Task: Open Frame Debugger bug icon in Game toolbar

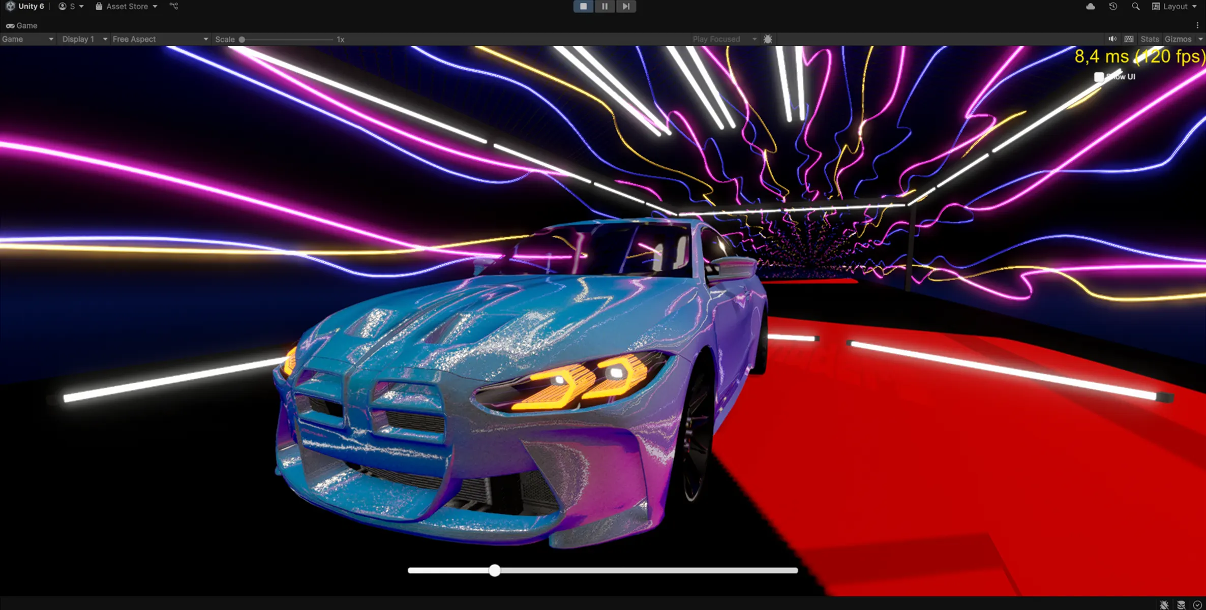Action: (768, 39)
